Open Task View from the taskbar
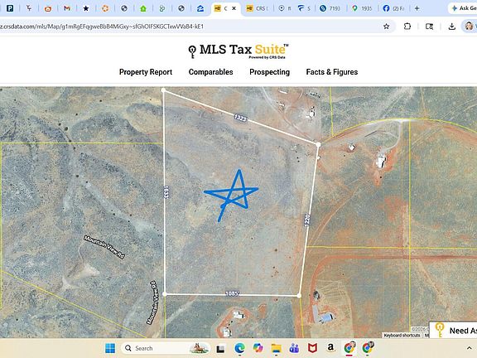Image resolution: width=477 pixels, height=358 pixels. 220,349
